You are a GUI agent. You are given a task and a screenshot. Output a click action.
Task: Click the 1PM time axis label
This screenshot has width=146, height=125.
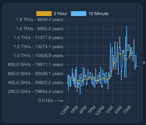pyautogui.click(x=74, y=110)
